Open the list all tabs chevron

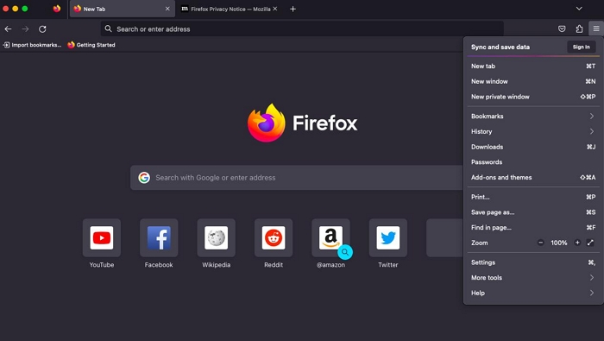click(x=579, y=9)
